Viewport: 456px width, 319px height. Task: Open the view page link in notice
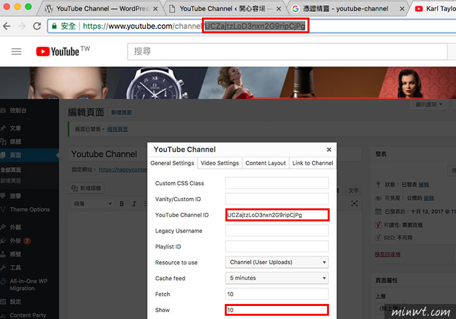117,129
